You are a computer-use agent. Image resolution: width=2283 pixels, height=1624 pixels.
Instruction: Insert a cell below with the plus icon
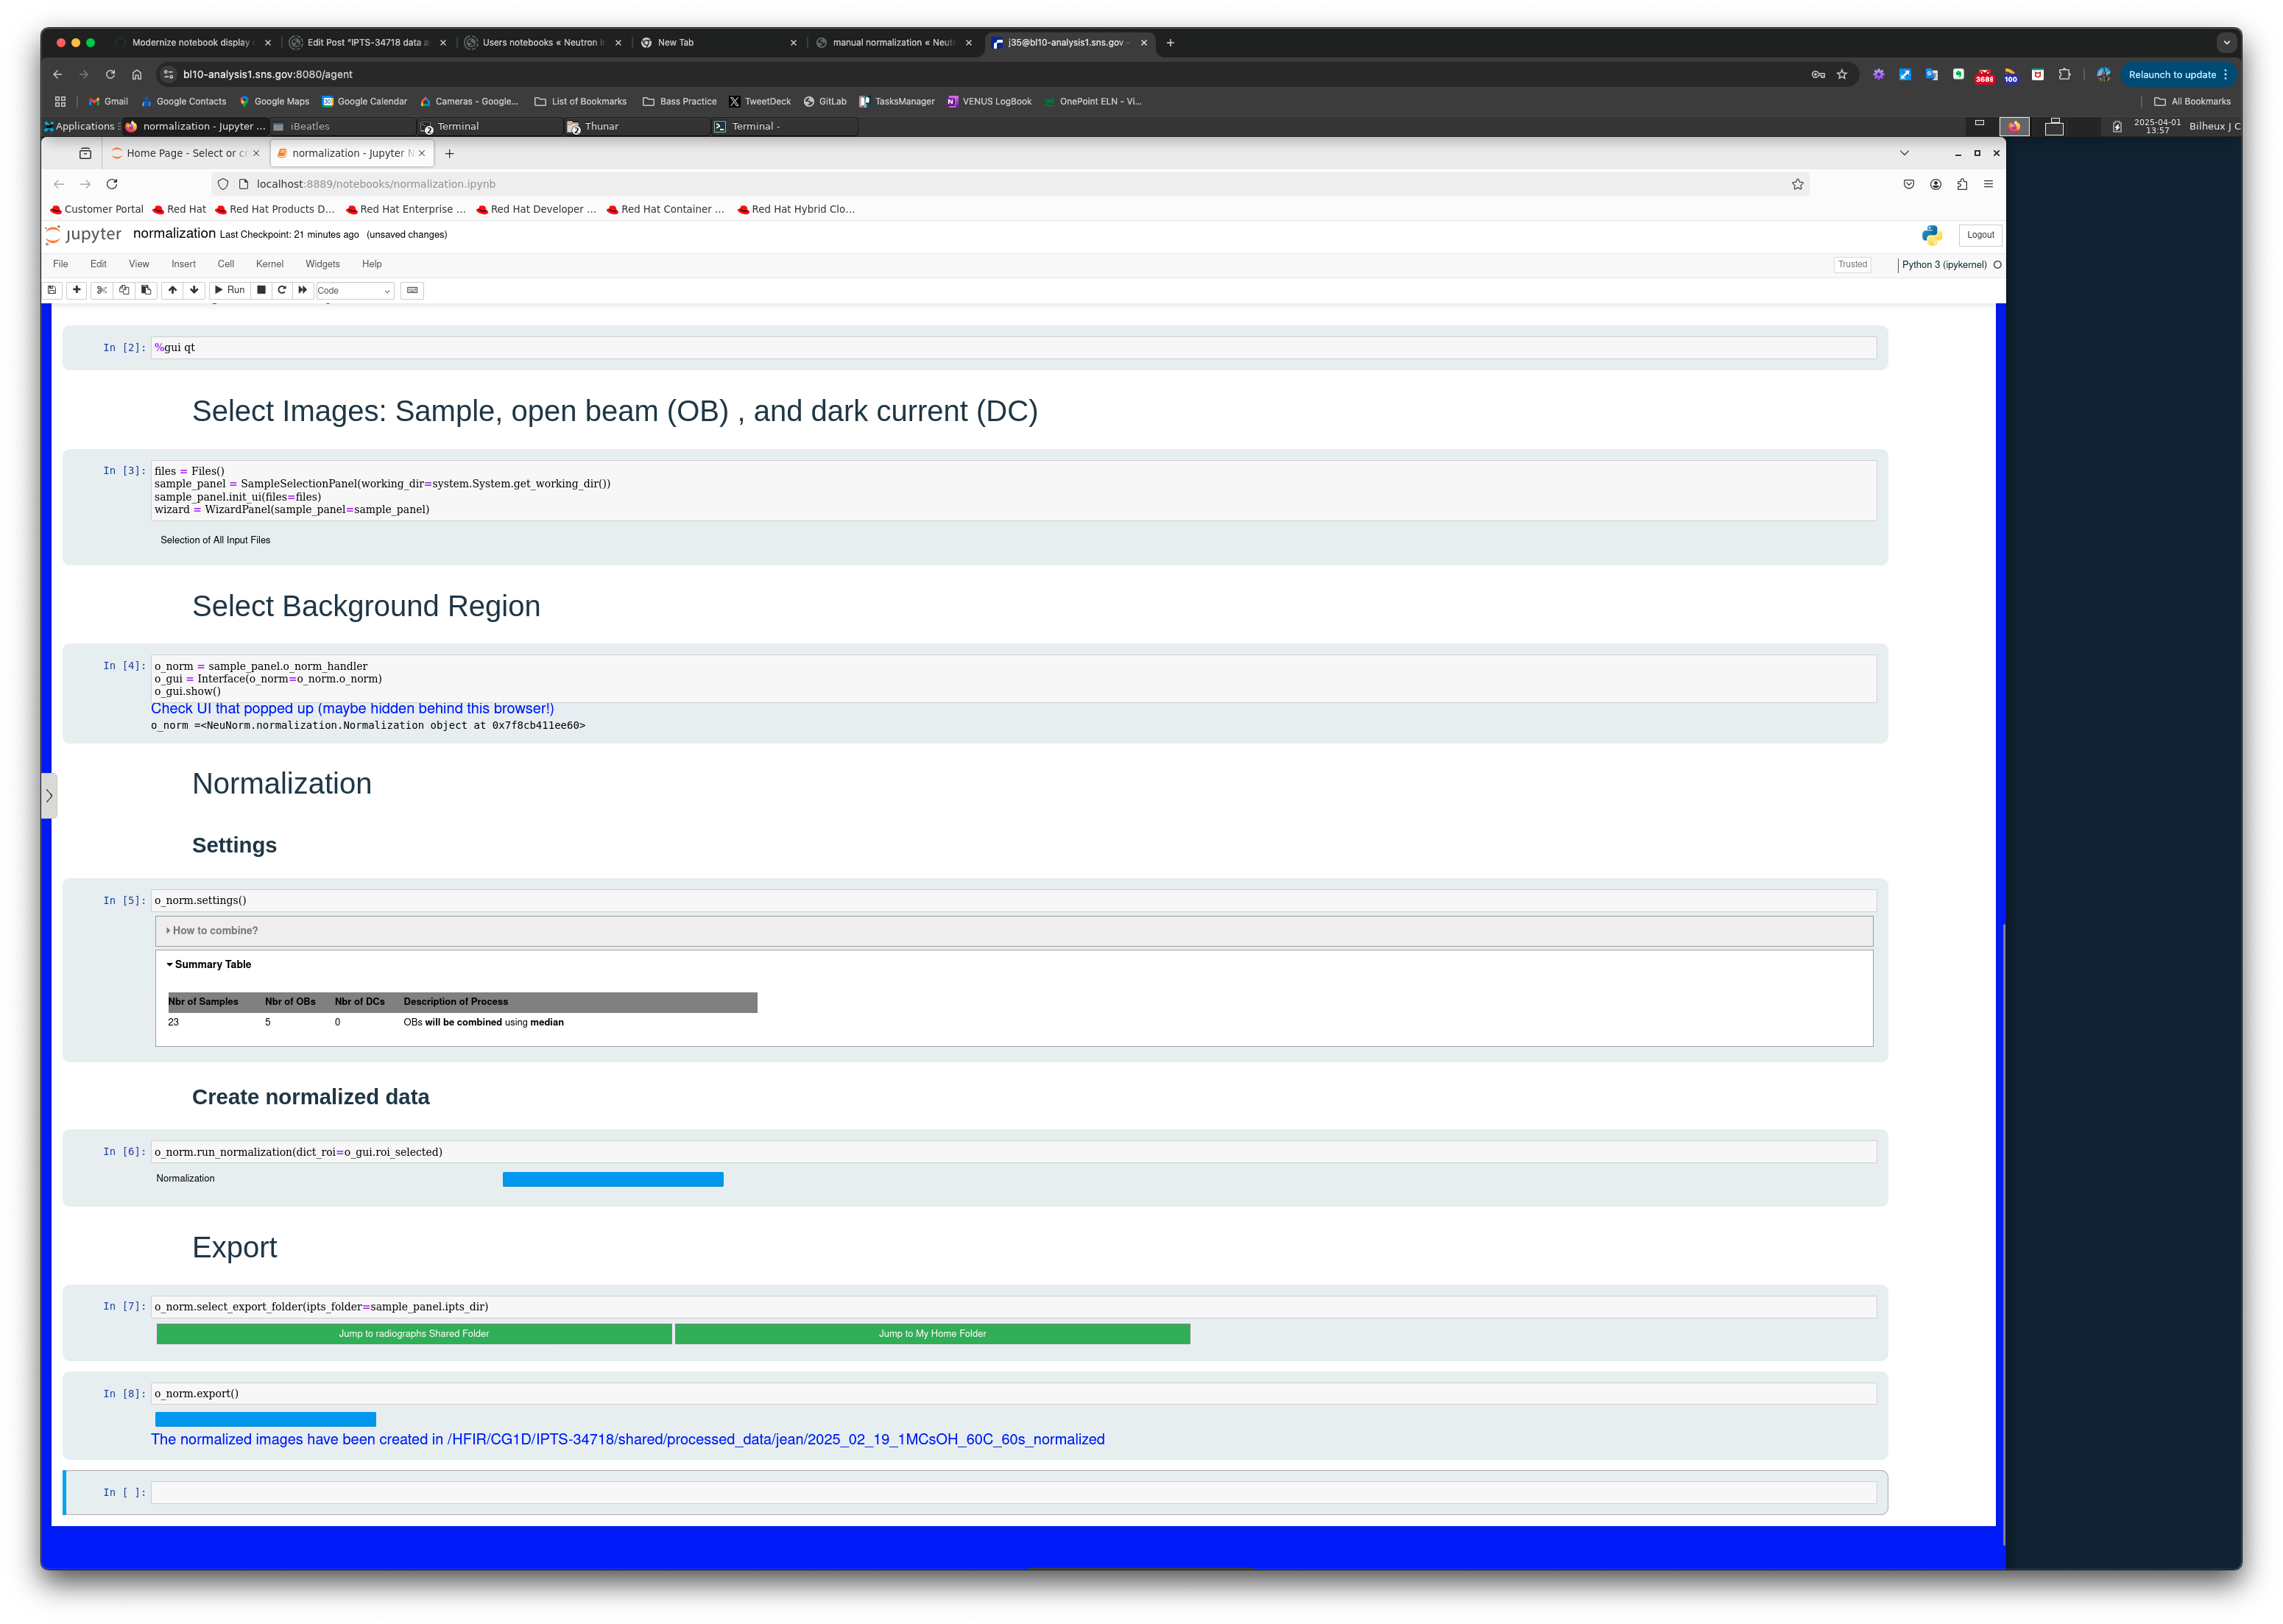click(77, 290)
